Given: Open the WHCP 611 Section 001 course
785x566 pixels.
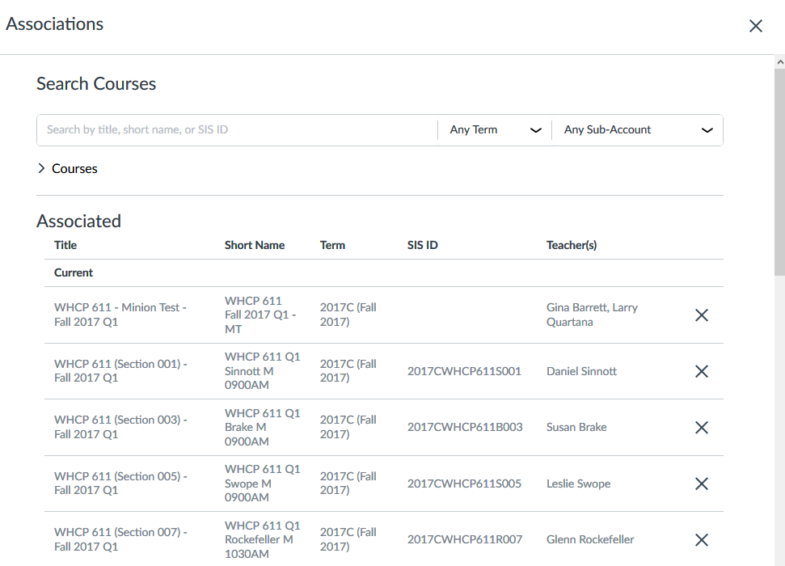Looking at the screenshot, I should [x=121, y=371].
